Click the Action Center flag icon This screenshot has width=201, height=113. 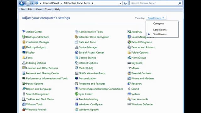coord(24,31)
